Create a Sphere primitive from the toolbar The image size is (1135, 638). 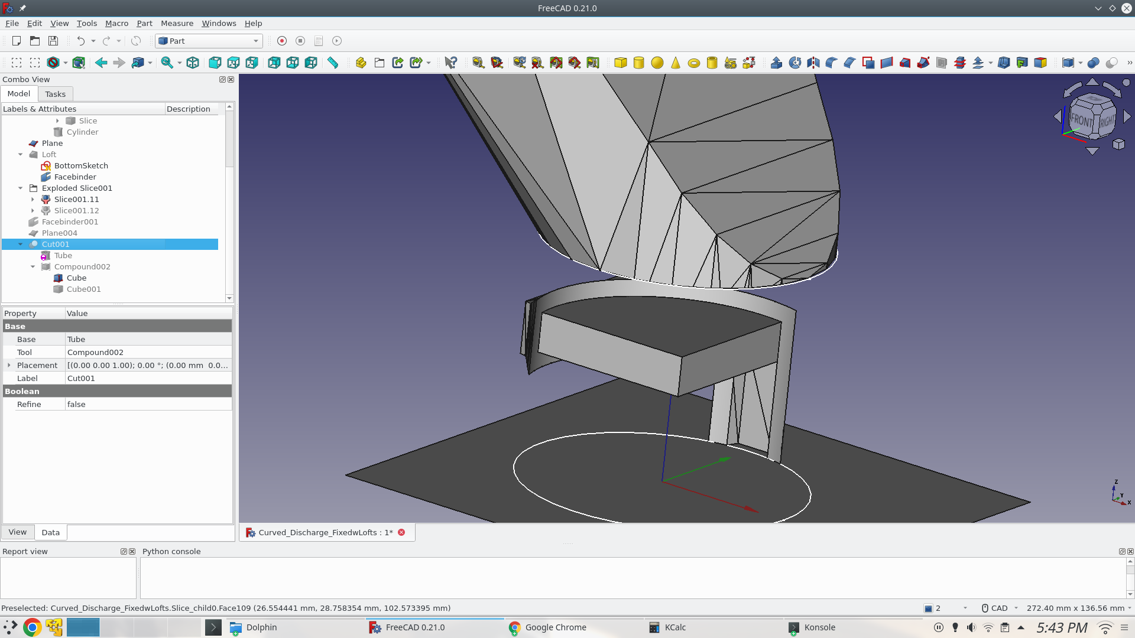(657, 63)
